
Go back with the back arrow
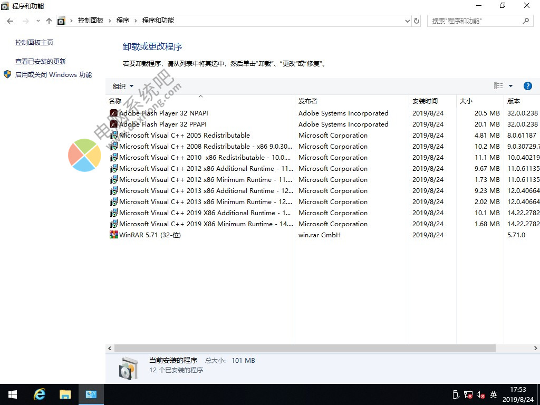click(x=10, y=21)
